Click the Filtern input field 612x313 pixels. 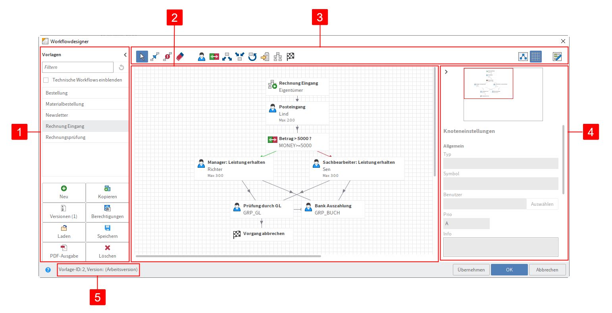click(78, 67)
